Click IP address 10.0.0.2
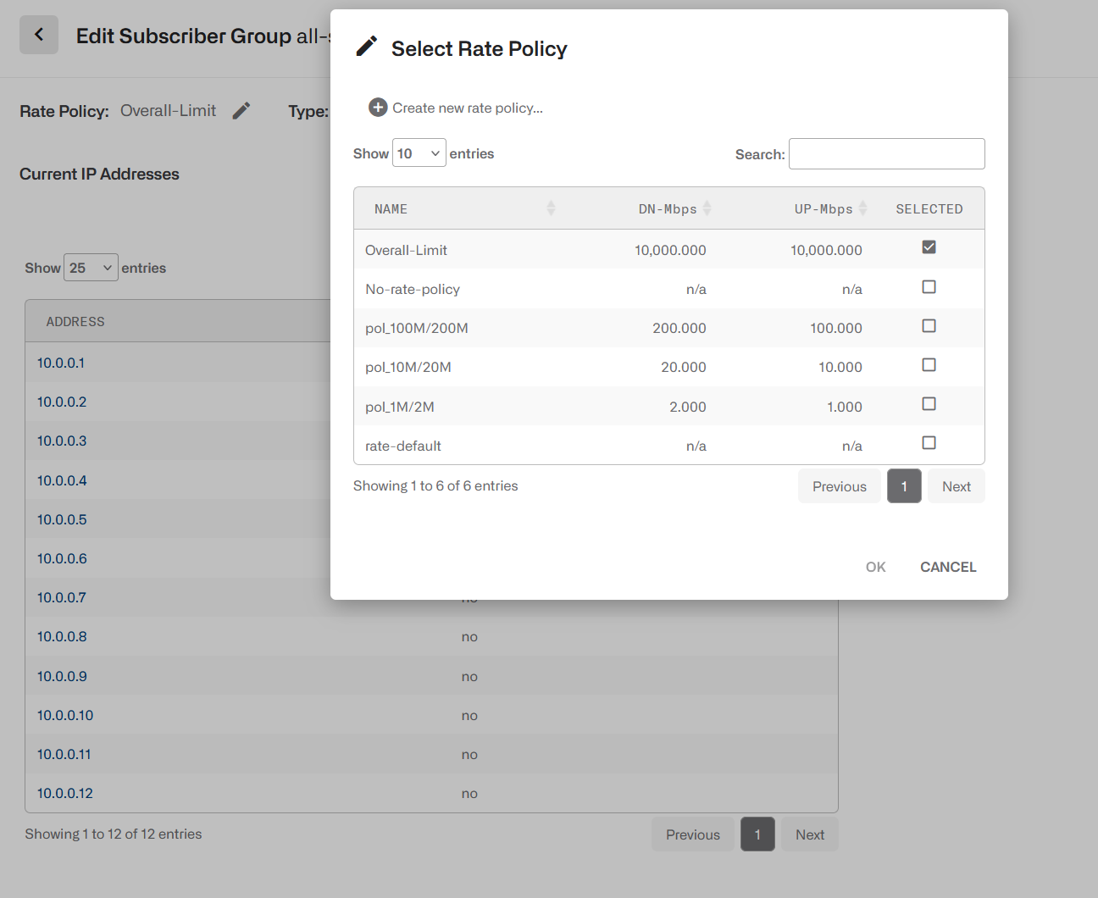Screen dimensions: 1098x898 62,402
